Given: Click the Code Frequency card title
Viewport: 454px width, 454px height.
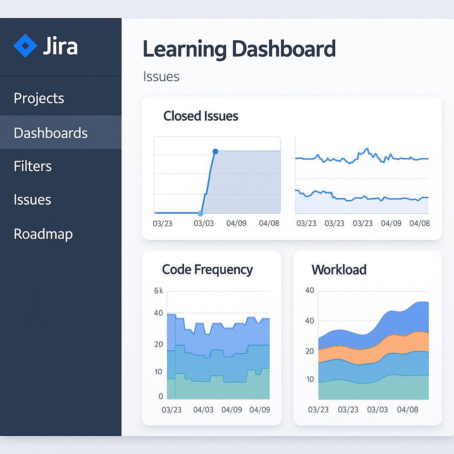Looking at the screenshot, I should coord(207,270).
